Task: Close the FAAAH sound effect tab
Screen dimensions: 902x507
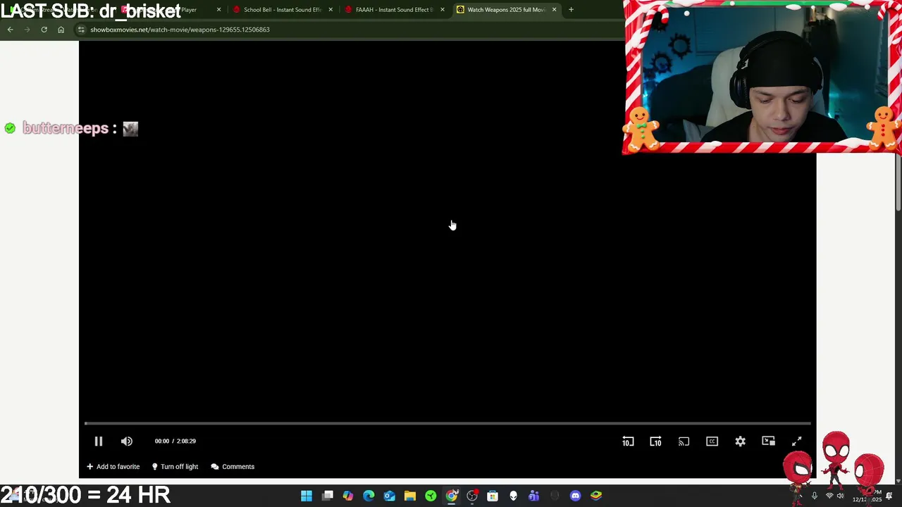Action: coord(443,10)
